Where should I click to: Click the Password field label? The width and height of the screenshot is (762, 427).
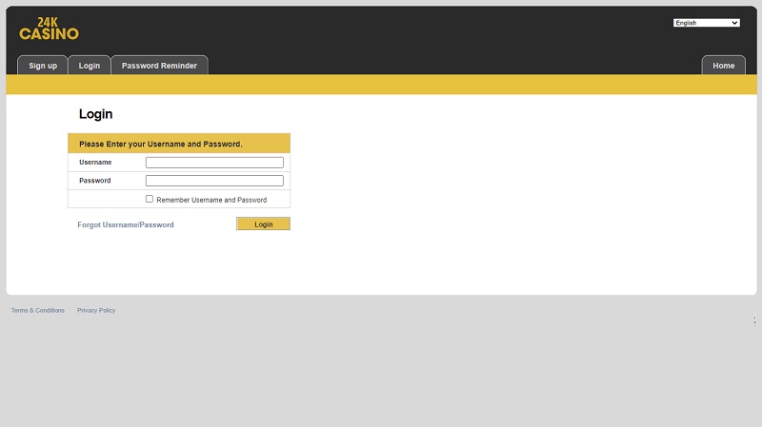tap(94, 181)
